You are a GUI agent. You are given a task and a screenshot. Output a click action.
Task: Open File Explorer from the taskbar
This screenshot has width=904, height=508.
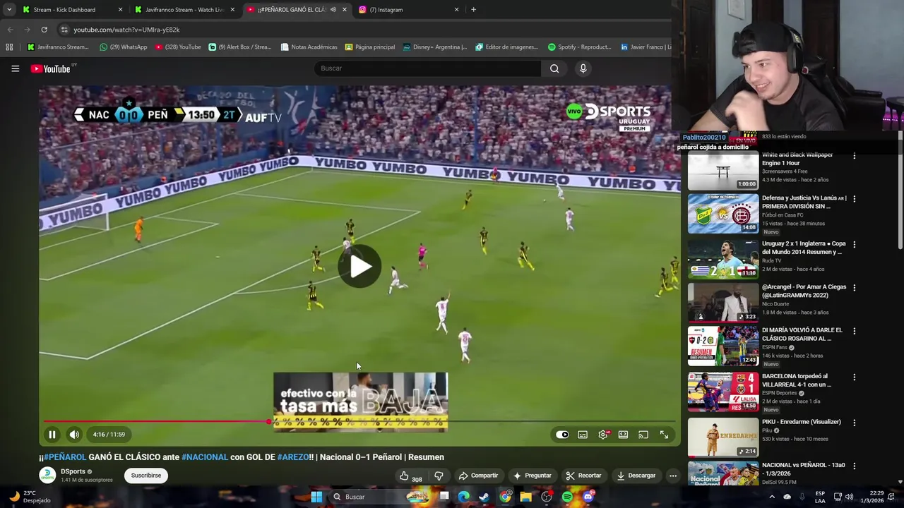[x=525, y=497]
